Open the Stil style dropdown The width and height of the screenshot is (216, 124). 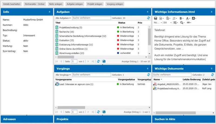click(167, 23)
